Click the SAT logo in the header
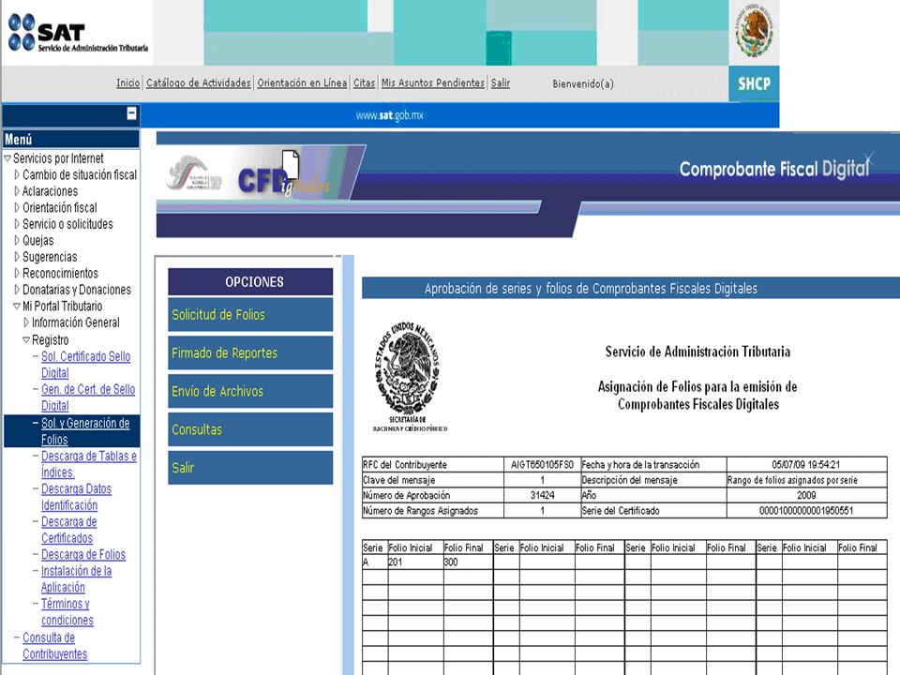 [x=78, y=33]
